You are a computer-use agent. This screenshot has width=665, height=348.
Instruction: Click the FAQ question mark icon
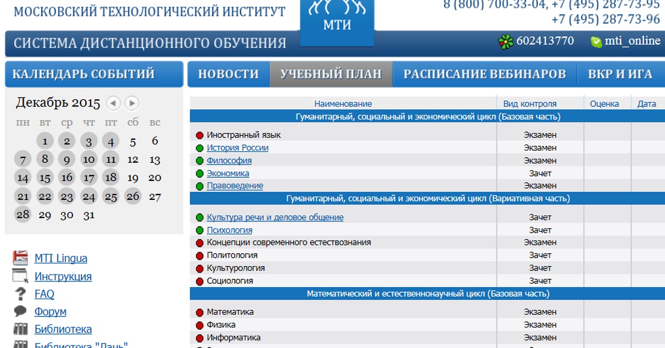(x=21, y=294)
